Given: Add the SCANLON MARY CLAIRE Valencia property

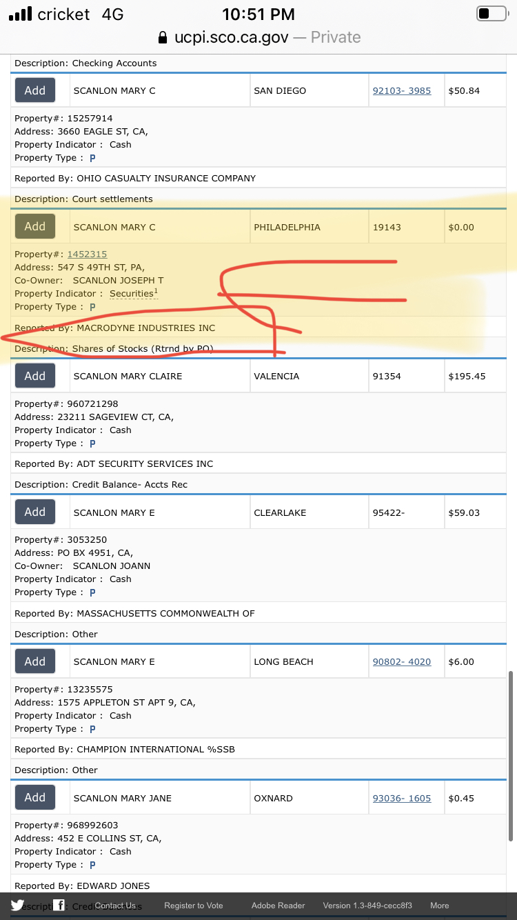Looking at the screenshot, I should click(x=35, y=376).
